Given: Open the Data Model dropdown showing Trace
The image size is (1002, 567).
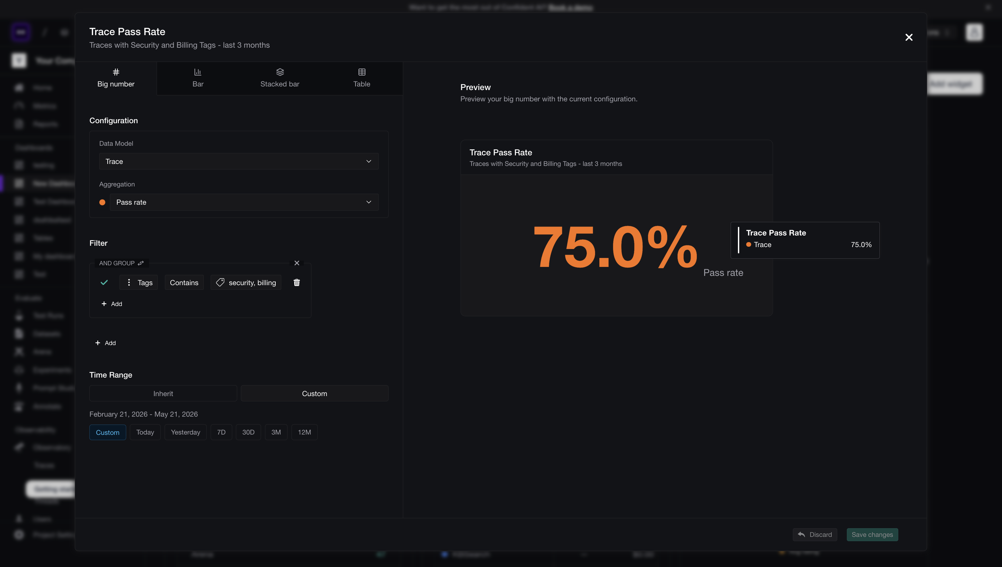Looking at the screenshot, I should coord(239,161).
